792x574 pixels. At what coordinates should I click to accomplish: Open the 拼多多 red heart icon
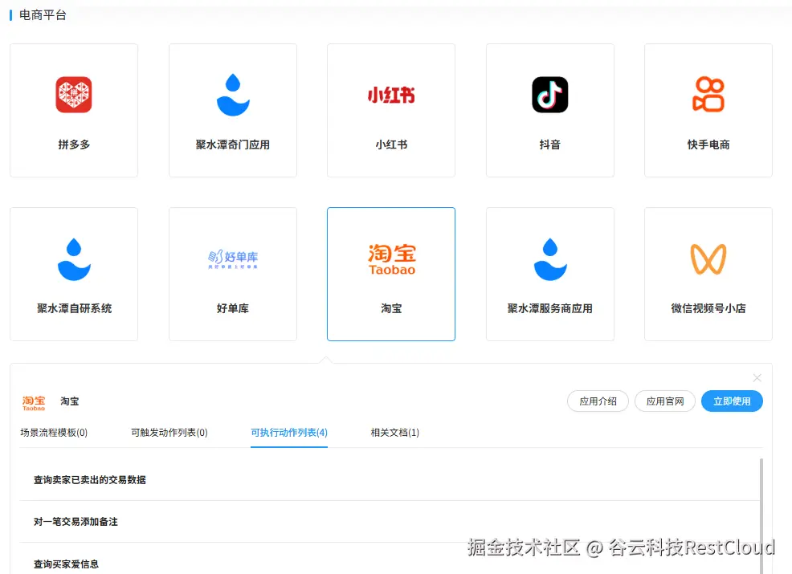(x=74, y=95)
